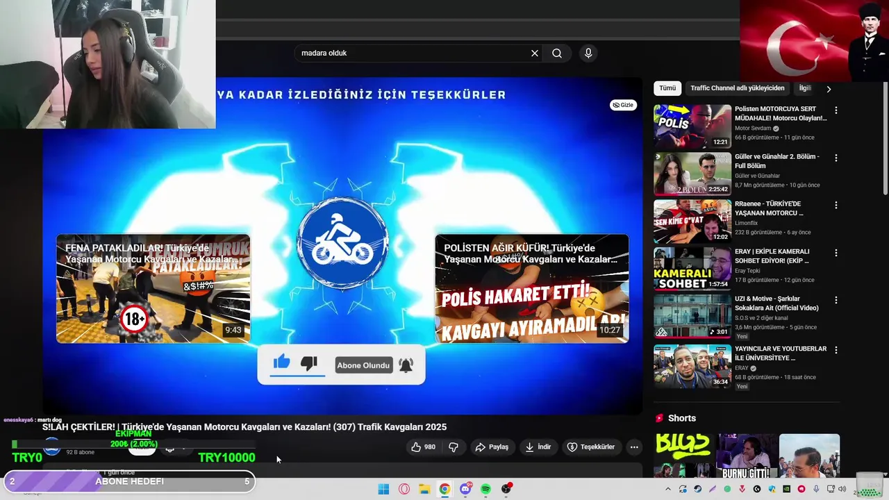Viewport: 889px width, 500px height.
Task: Open OBS Studio from the taskbar
Action: pyautogui.click(x=506, y=489)
